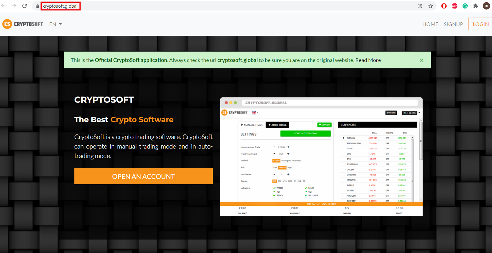Open the browser Extensions puzzle menu

tap(476, 6)
